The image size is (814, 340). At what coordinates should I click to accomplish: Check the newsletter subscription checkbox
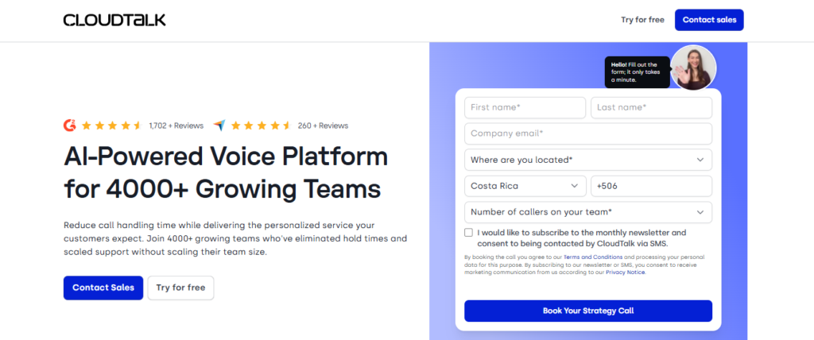coord(469,233)
